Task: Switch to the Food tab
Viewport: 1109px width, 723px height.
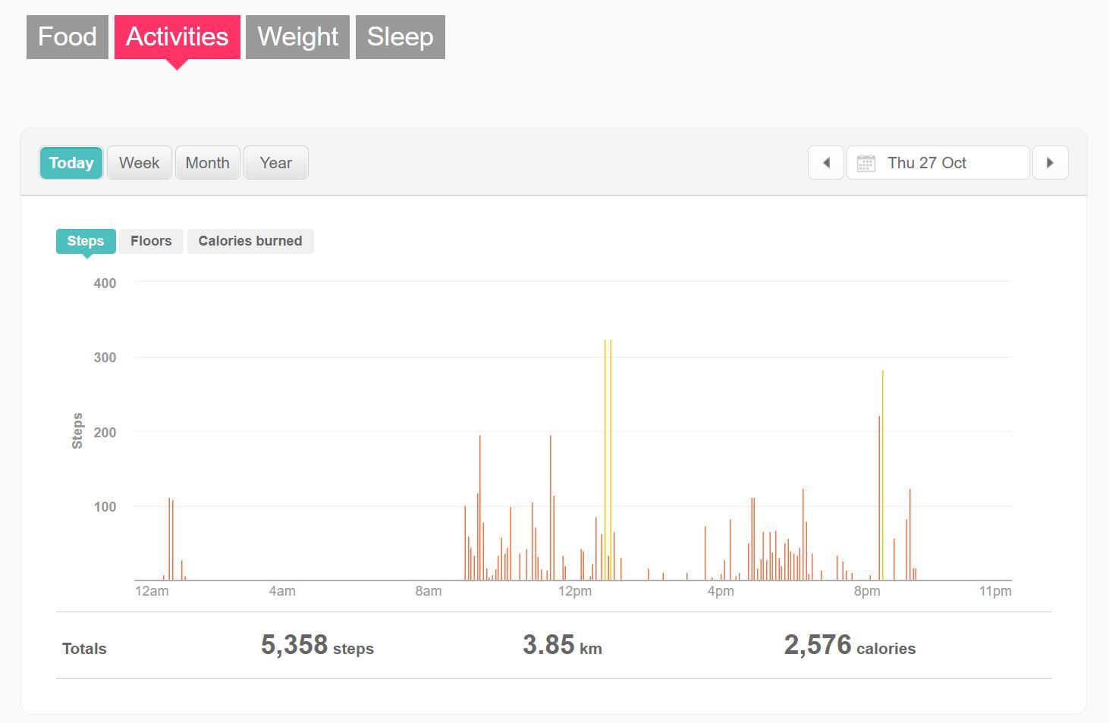Action: coord(67,36)
